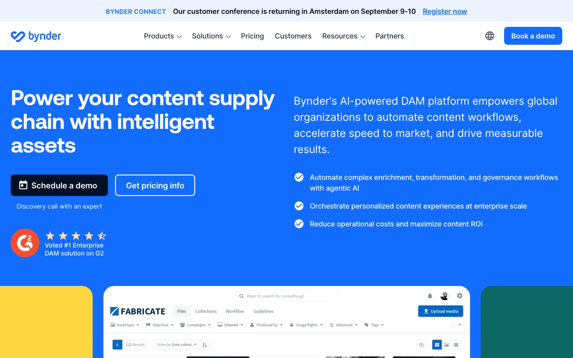Open the arrow next to the select-all checkbox
The width and height of the screenshot is (573, 358).
[x=460, y=325]
